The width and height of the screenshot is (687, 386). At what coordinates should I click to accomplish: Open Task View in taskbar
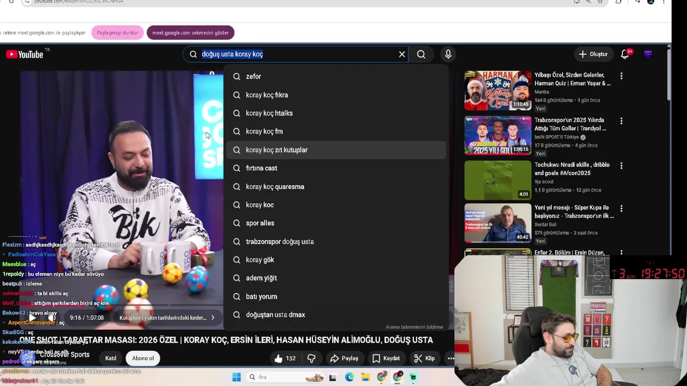(x=333, y=377)
